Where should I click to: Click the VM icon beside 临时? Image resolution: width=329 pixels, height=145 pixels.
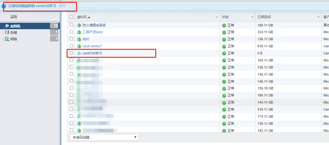click(79, 39)
